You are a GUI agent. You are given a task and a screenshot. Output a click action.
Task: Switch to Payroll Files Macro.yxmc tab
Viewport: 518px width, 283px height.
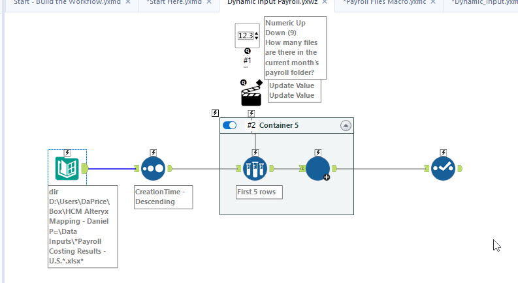(385, 2)
